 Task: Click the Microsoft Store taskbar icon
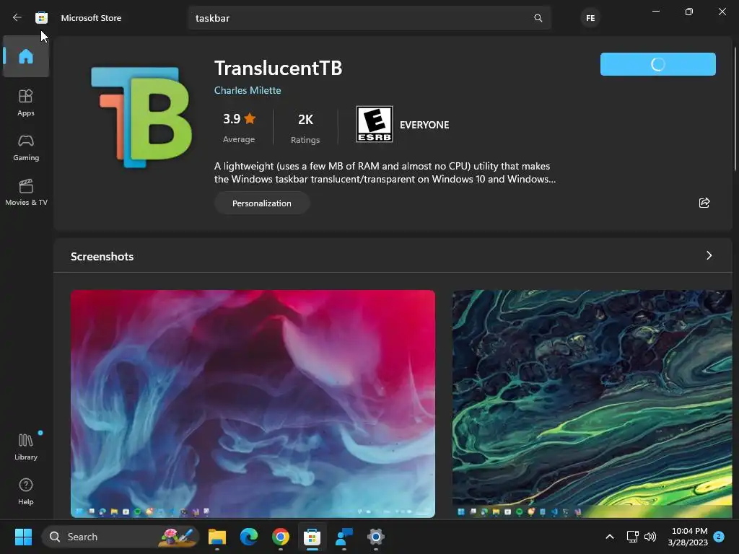(312, 537)
